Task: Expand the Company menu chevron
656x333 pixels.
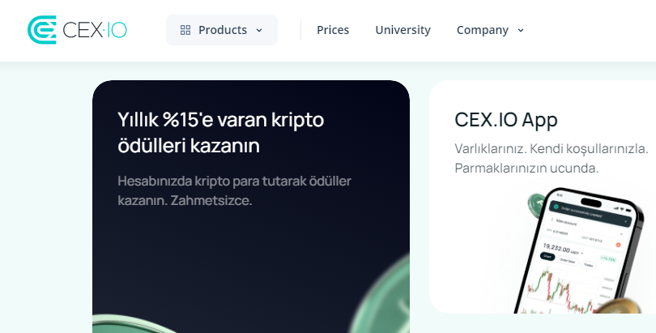Action: 521,30
